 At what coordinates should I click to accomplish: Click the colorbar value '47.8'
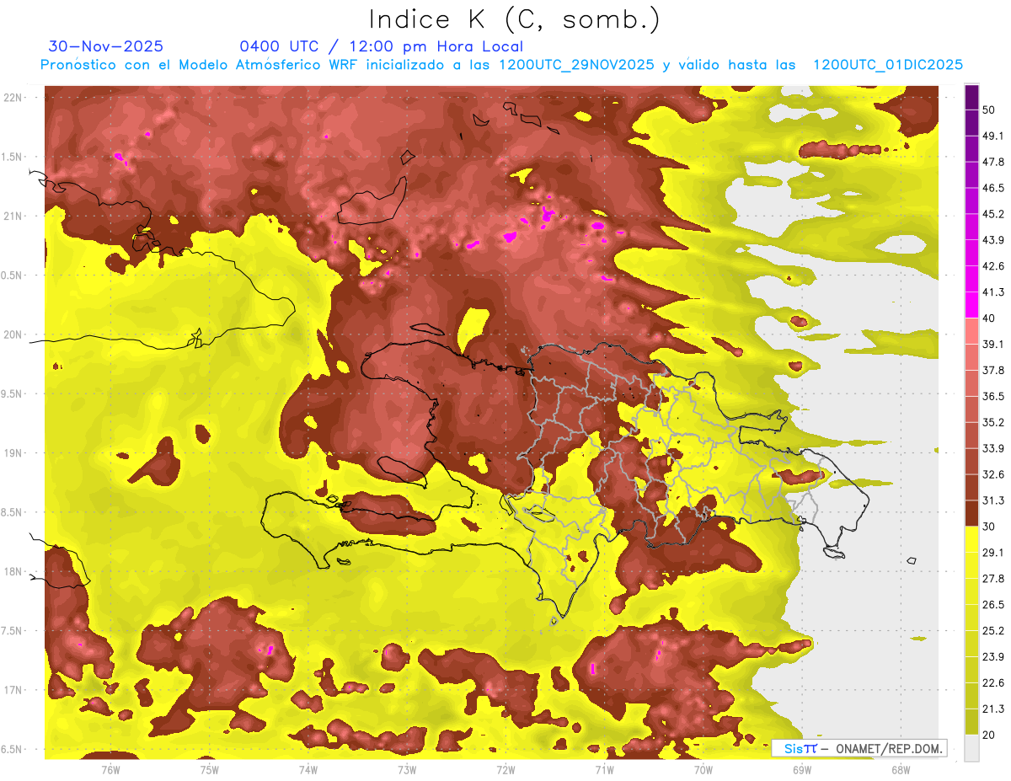coord(993,162)
